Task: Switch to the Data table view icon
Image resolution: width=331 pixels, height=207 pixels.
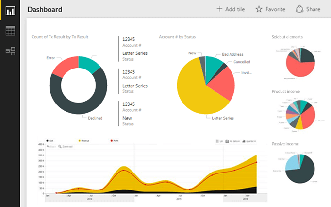Action: tap(10, 31)
